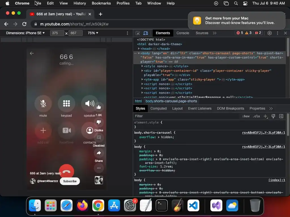Click body.shorts-carousel.page-shorts breadcrumb
Viewport: 290px width, 217px height.
(x=171, y=101)
